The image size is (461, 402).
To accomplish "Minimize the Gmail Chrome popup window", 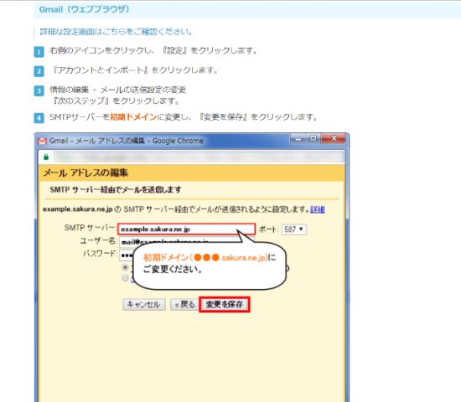I will (298, 139).
